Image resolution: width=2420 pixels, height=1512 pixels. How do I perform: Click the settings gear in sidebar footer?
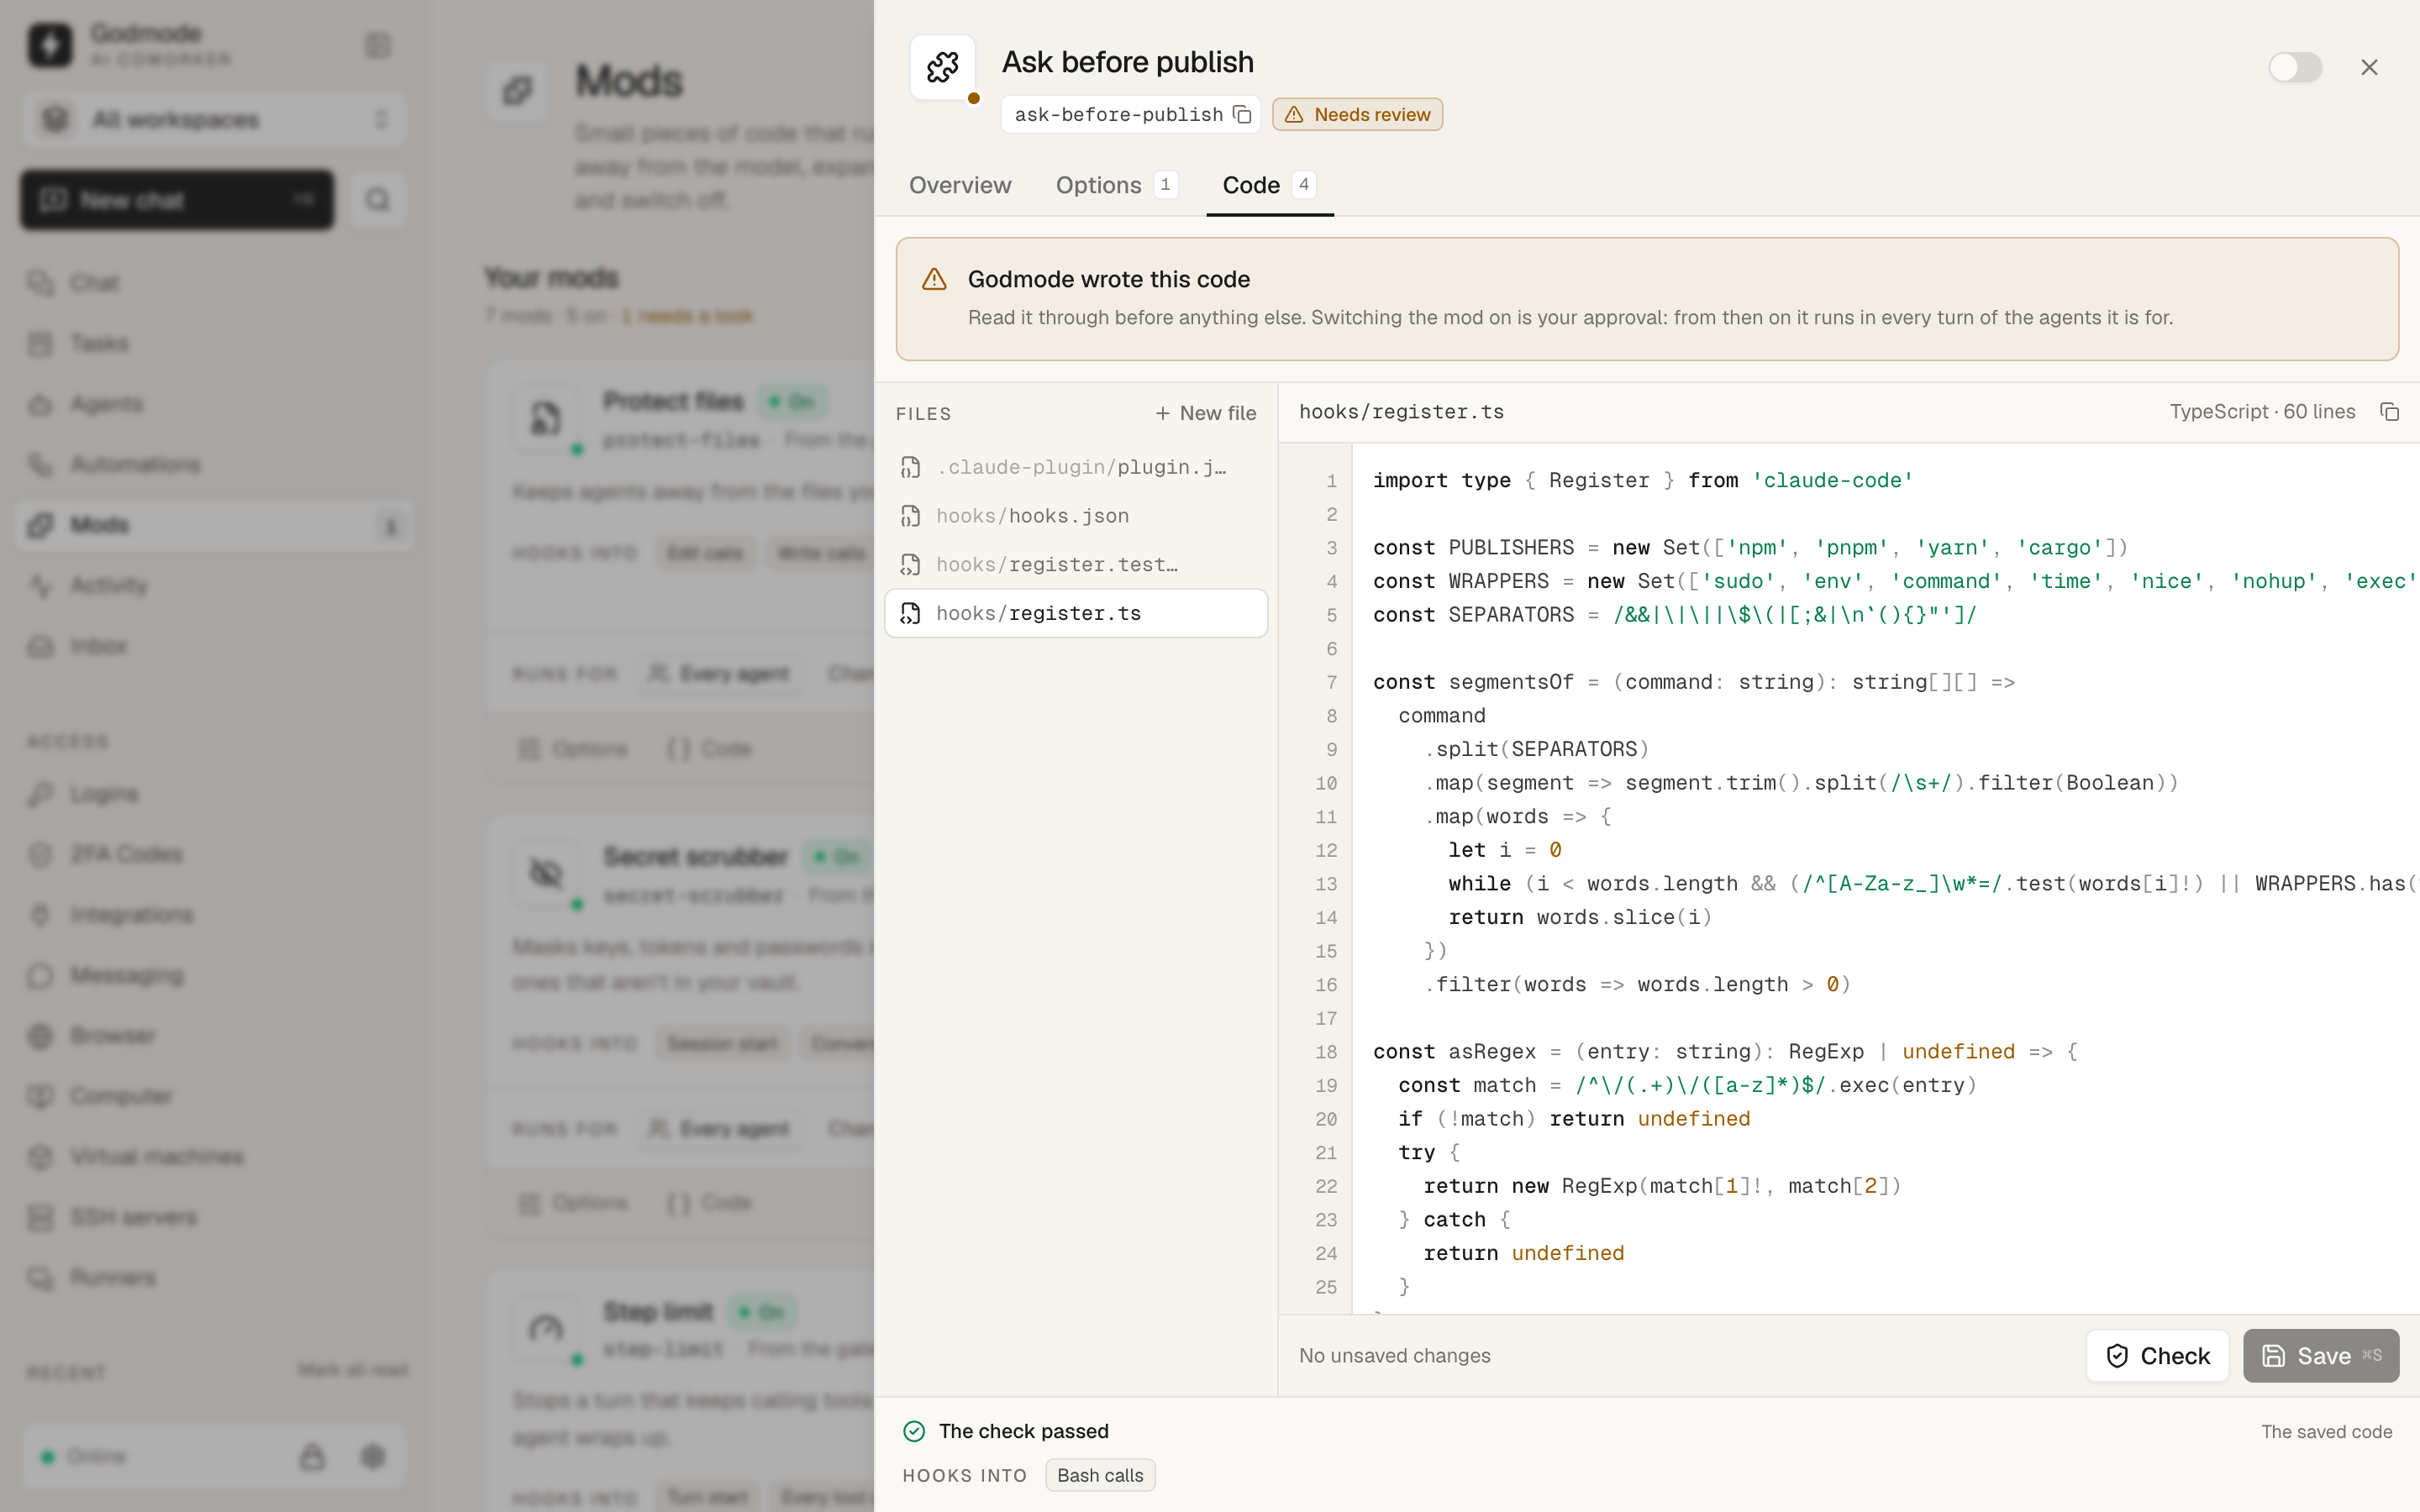click(x=373, y=1456)
